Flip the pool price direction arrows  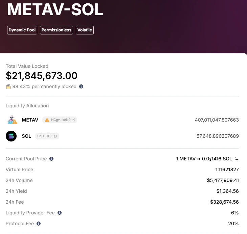click(237, 159)
